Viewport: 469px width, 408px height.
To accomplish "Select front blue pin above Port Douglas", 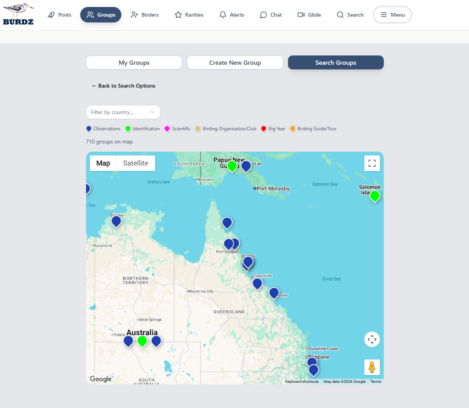I will coord(229,244).
